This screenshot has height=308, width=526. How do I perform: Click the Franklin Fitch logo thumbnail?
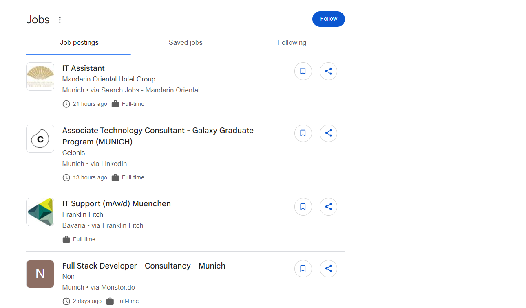(x=40, y=212)
